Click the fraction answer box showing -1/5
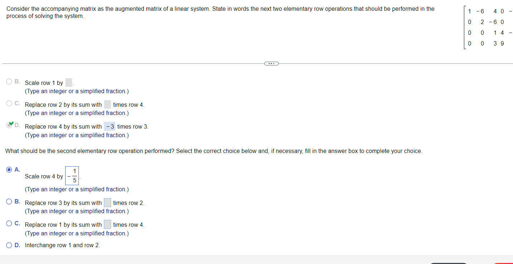The height and width of the screenshot is (264, 513). [72, 176]
